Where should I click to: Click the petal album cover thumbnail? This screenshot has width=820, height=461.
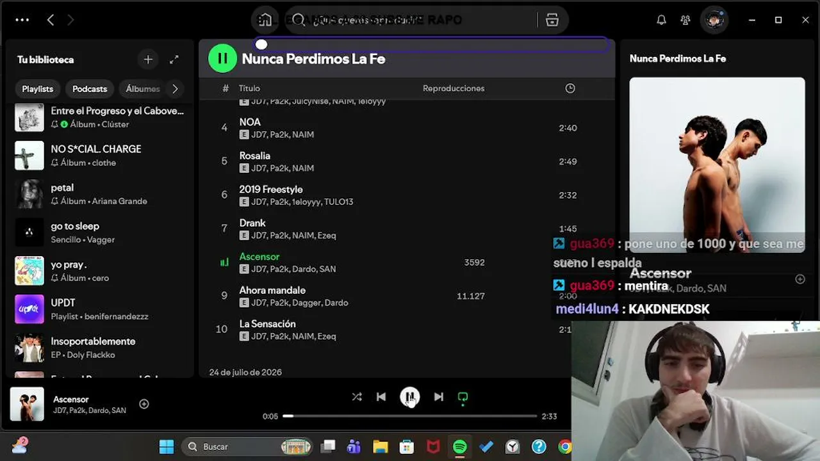[29, 194]
